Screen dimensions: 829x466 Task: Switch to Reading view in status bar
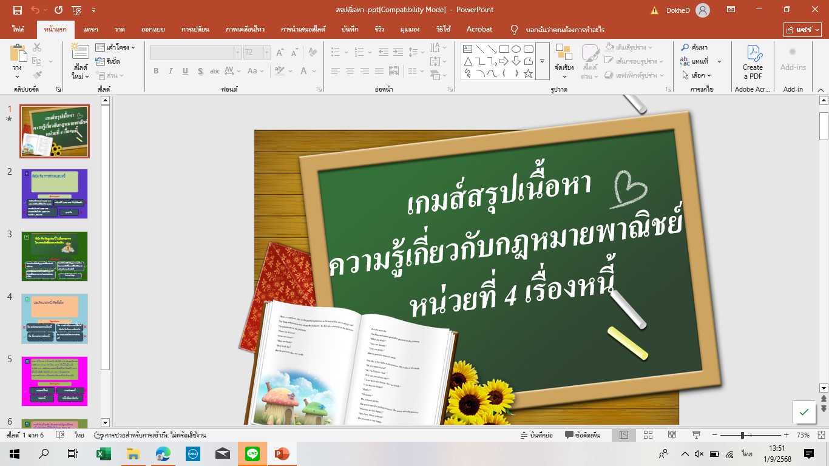tap(672, 435)
